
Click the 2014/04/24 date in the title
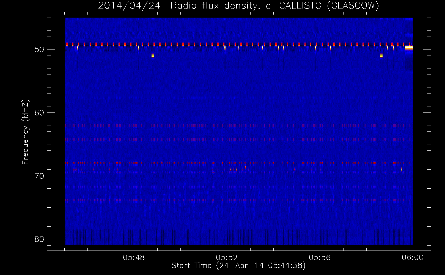point(129,5)
